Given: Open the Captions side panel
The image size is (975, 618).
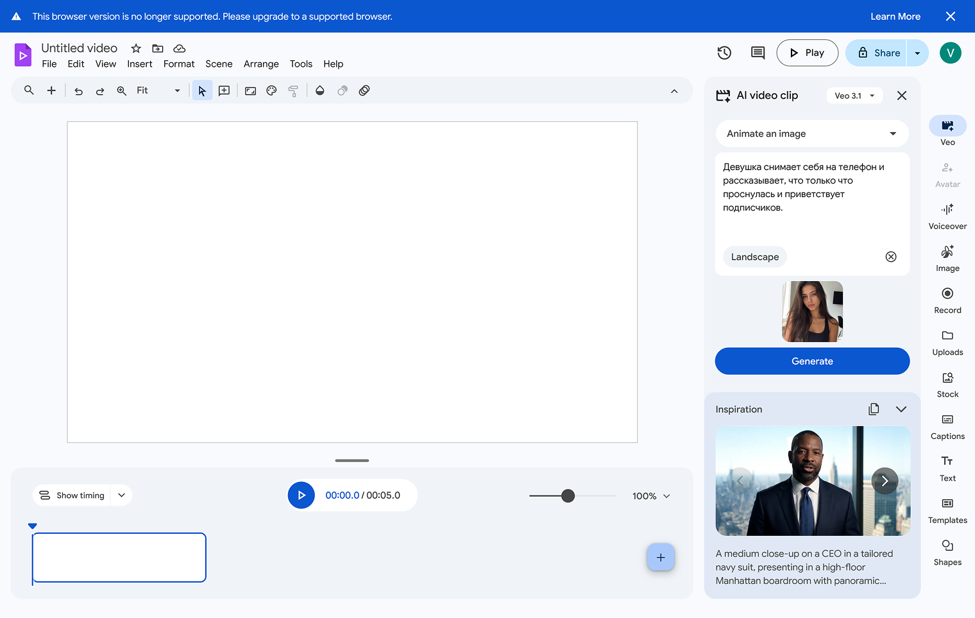Looking at the screenshot, I should click(x=947, y=426).
